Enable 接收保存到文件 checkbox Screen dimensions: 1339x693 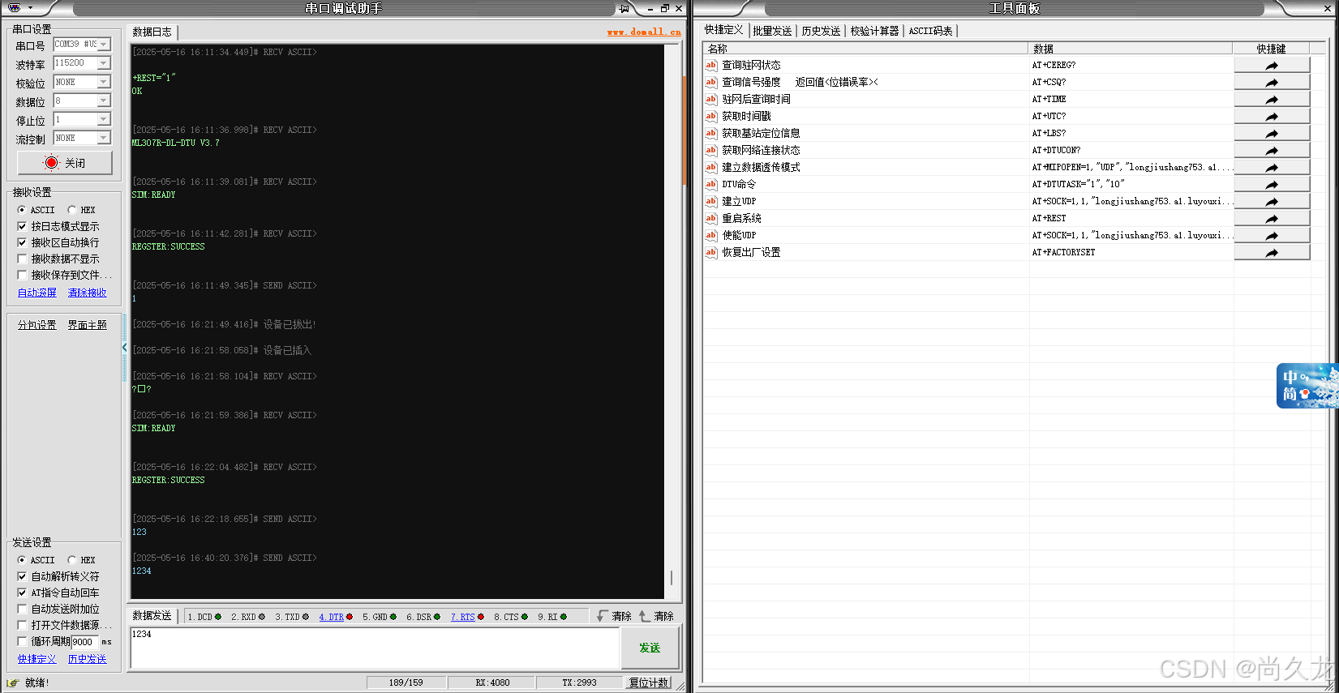22,275
